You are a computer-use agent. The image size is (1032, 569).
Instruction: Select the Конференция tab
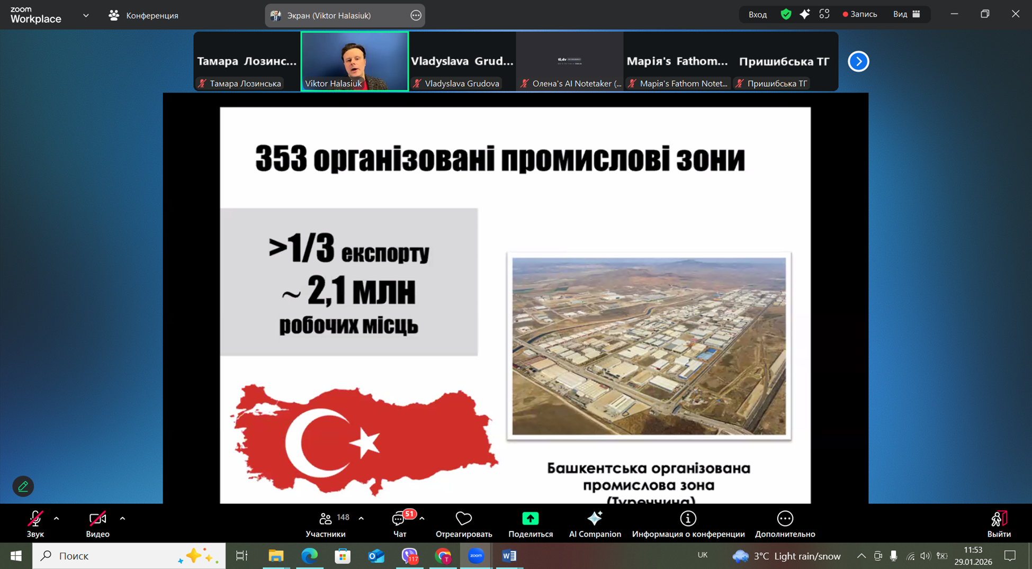tap(144, 15)
